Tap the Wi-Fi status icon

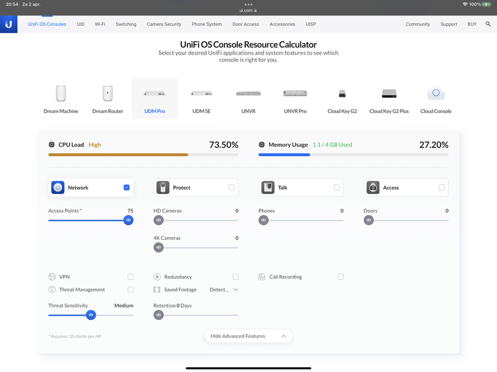tap(465, 4)
